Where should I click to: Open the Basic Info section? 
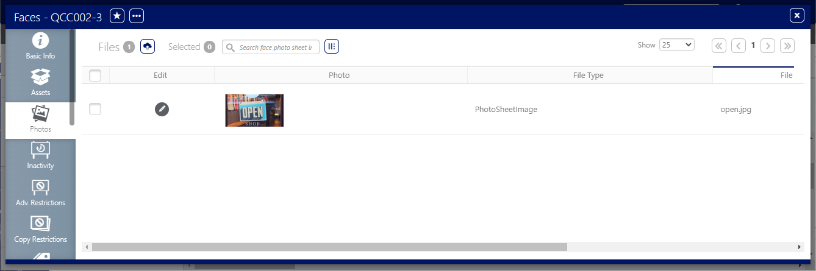40,46
